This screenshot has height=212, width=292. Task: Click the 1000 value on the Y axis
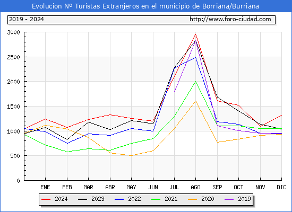13,131
